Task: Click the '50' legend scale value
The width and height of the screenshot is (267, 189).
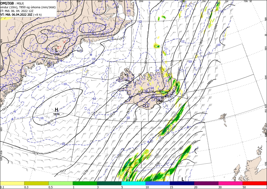Action: 244,187
